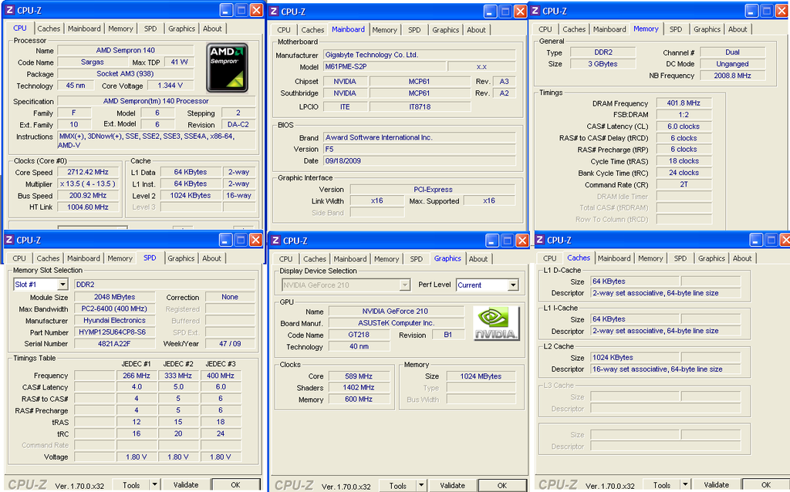Select the SPD tab in Mainboard window
Image resolution: width=790 pixels, height=492 pixels.
(x=414, y=30)
